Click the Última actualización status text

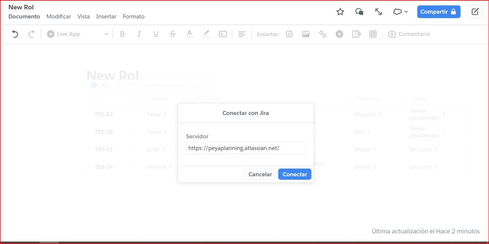[426, 231]
